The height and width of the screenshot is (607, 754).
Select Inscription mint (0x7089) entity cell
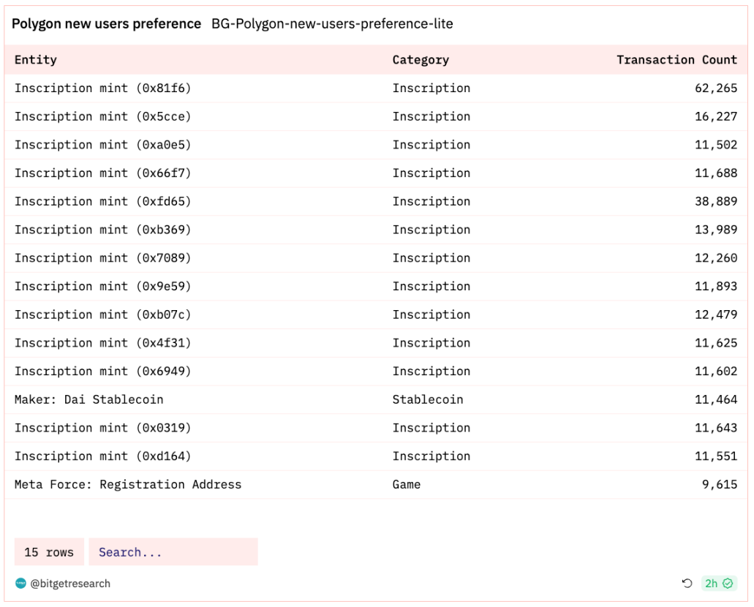103,258
